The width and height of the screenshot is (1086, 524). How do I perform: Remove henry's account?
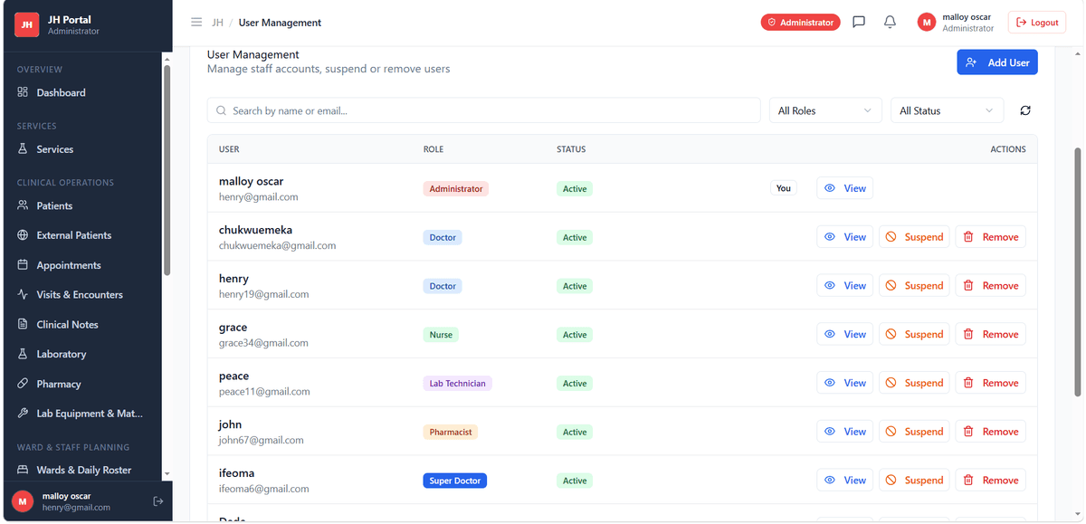click(991, 285)
